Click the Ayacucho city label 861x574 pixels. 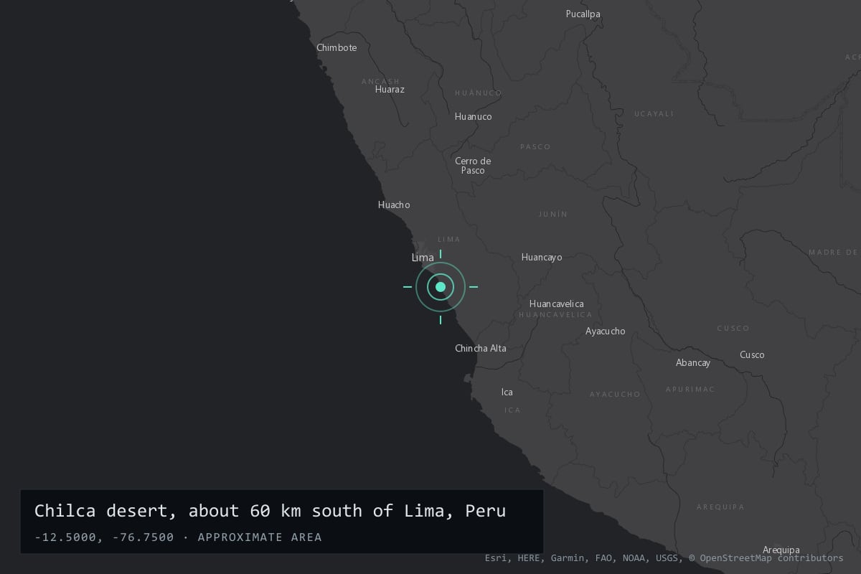(605, 331)
